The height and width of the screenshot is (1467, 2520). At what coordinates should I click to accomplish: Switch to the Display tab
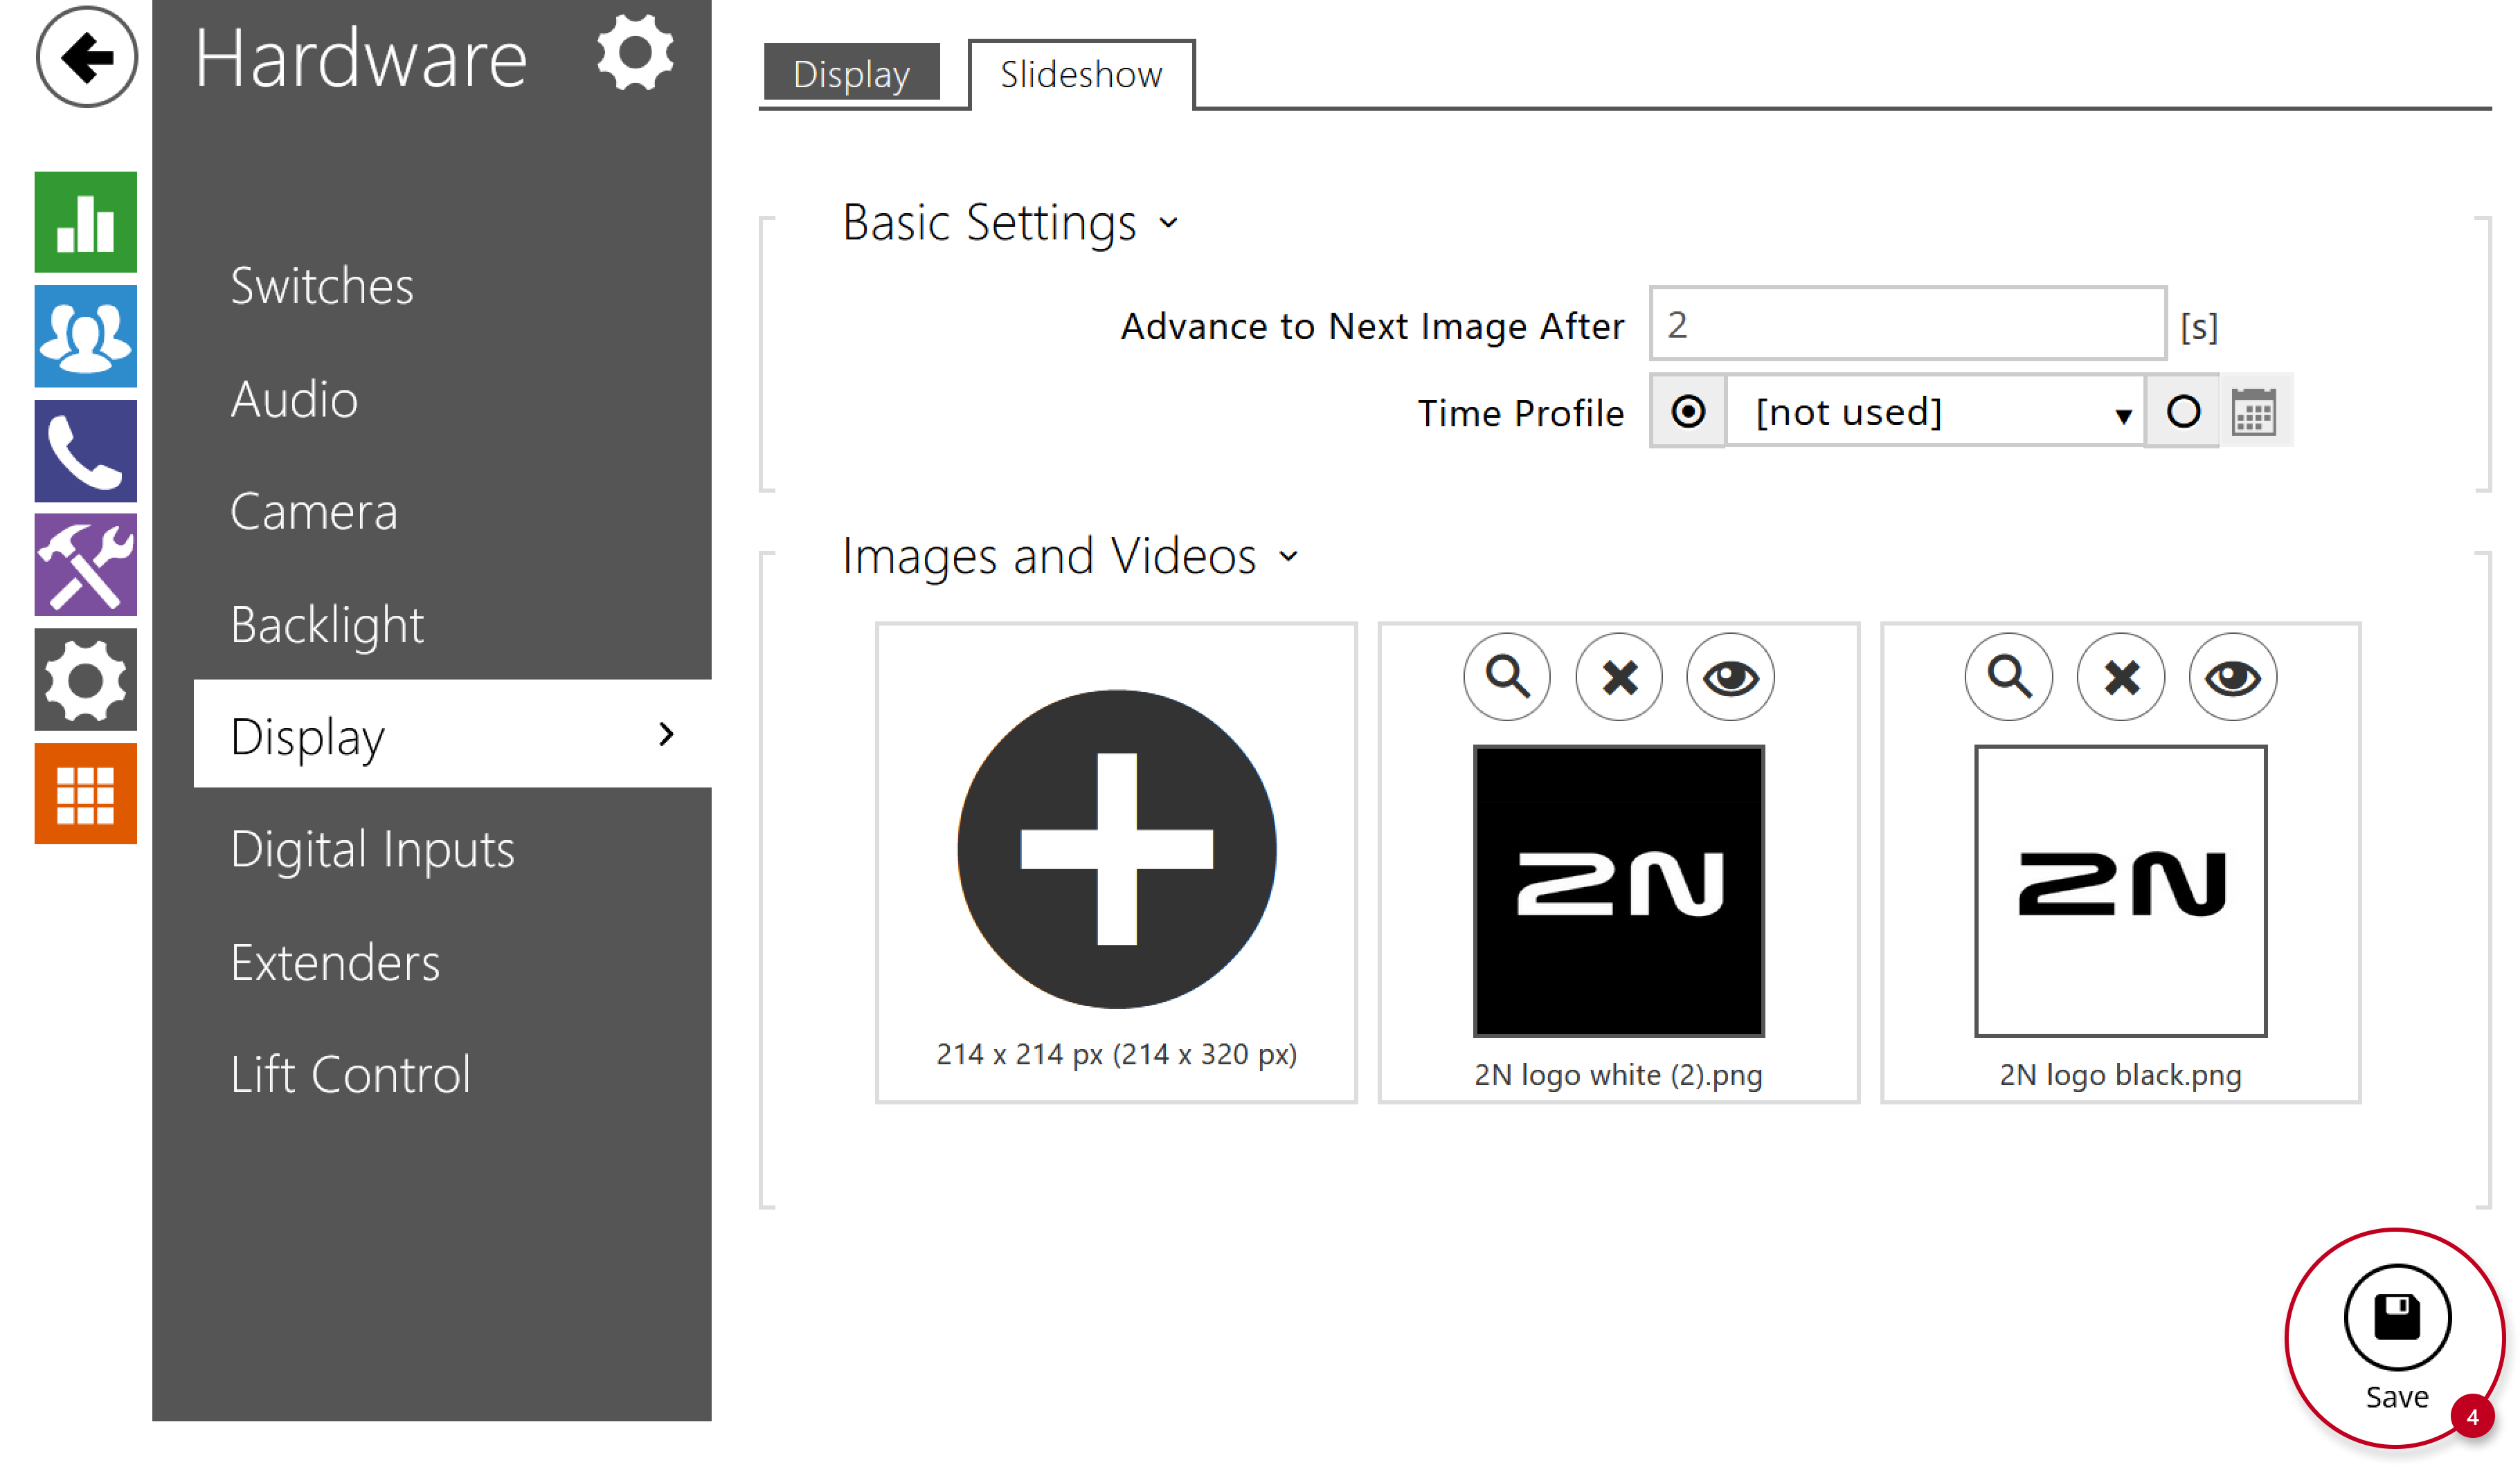click(851, 72)
